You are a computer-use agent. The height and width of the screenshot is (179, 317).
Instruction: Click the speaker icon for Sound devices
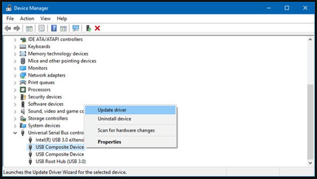[23, 111]
